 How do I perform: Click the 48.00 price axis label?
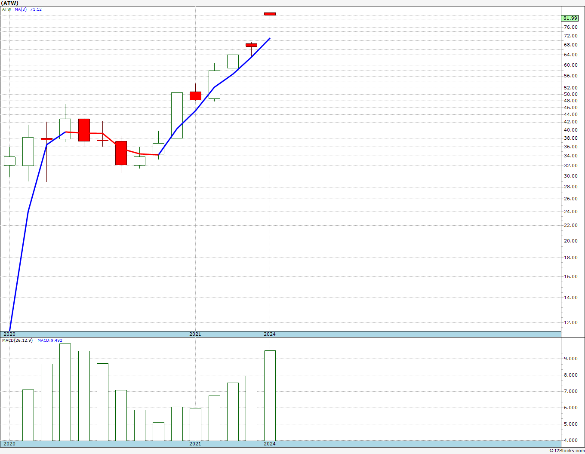571,101
